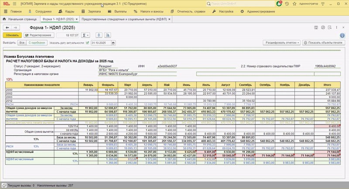
Task: Click the fit/expand groups toolbar icon
Action: point(99,35)
